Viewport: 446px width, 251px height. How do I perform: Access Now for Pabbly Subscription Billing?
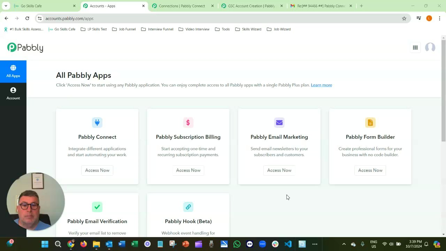tap(188, 170)
